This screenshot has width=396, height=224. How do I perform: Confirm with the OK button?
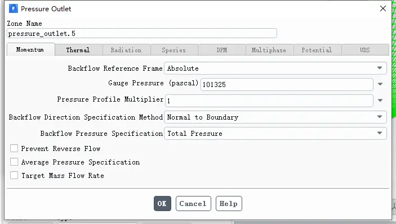pyautogui.click(x=162, y=203)
